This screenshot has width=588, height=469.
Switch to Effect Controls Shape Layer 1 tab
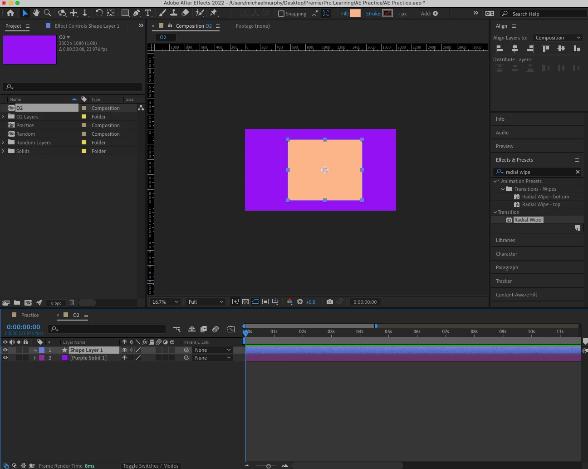click(x=87, y=26)
